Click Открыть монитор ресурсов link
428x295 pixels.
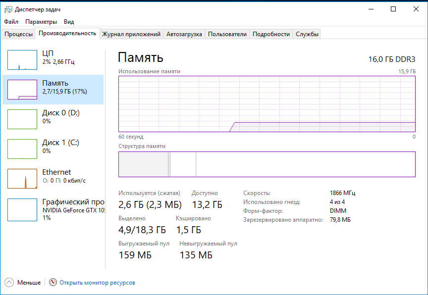[97, 283]
